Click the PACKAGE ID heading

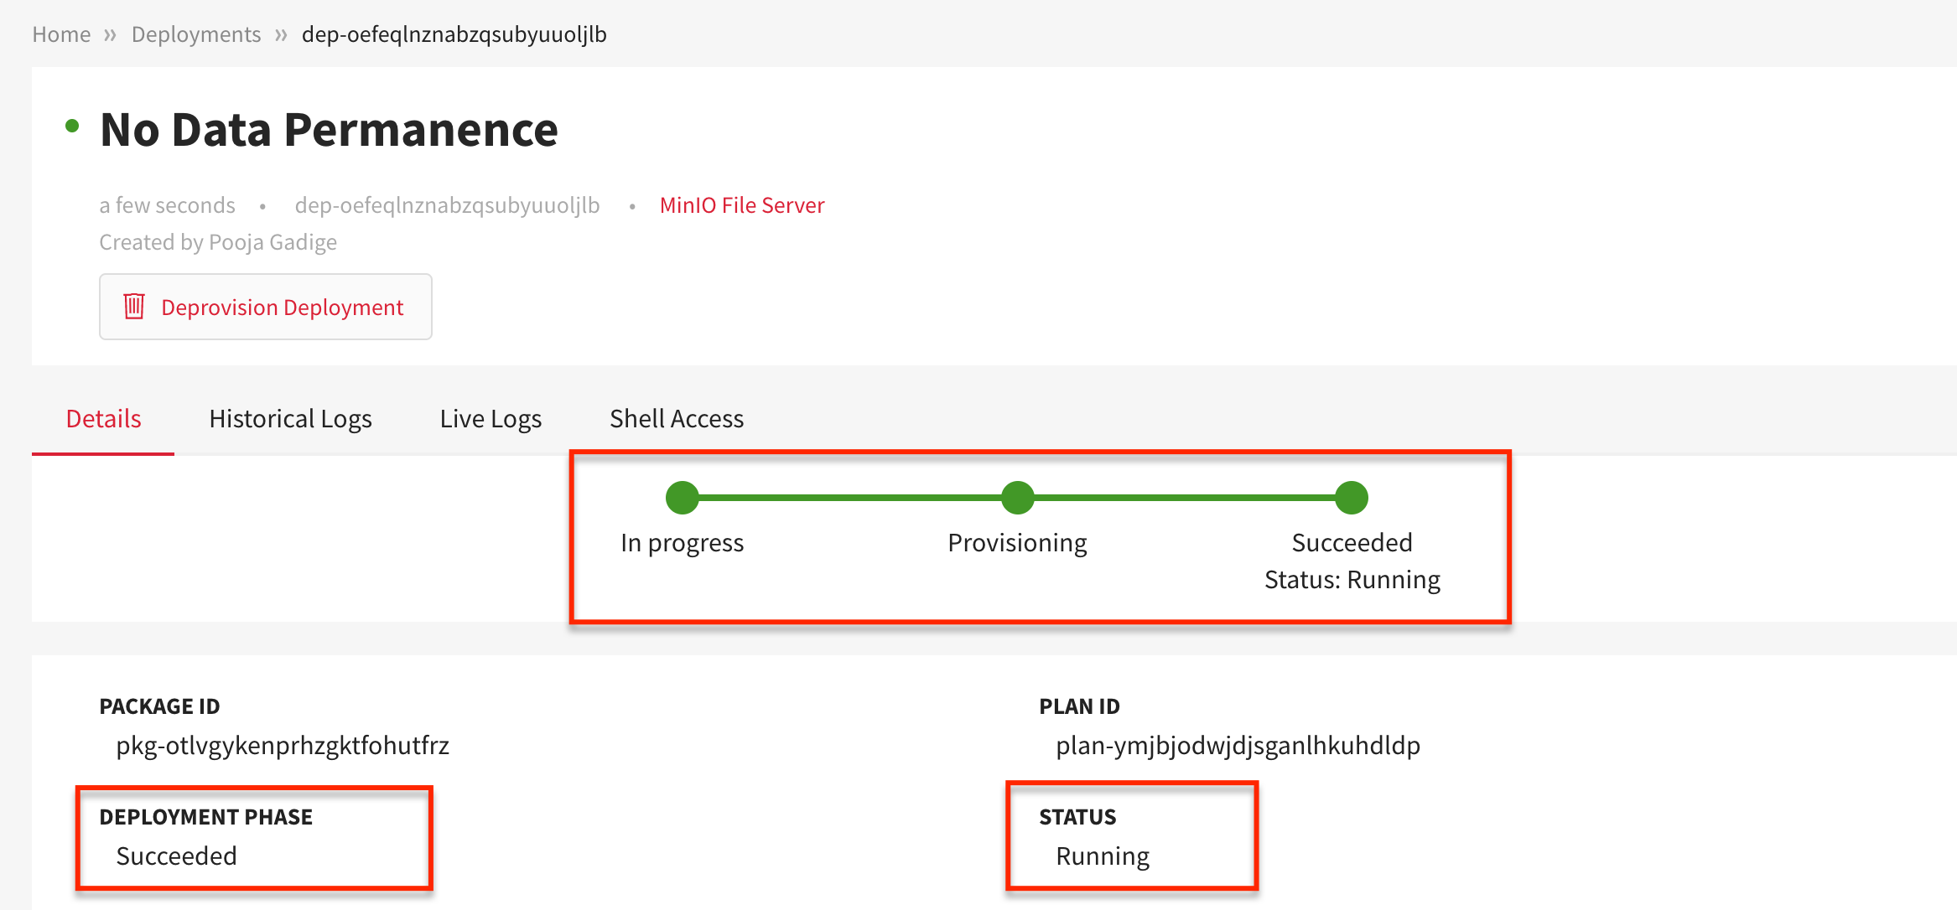coord(159,706)
